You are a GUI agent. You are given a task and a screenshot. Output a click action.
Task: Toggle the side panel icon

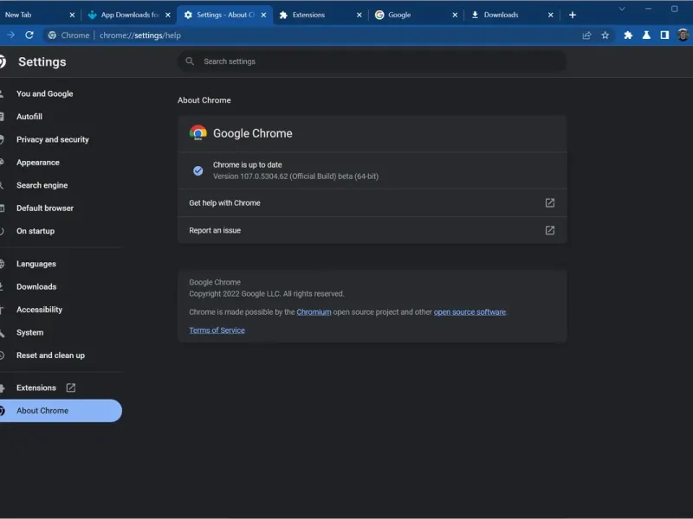[x=664, y=35]
